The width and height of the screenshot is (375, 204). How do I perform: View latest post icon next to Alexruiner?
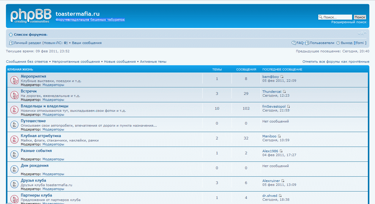click(283, 181)
